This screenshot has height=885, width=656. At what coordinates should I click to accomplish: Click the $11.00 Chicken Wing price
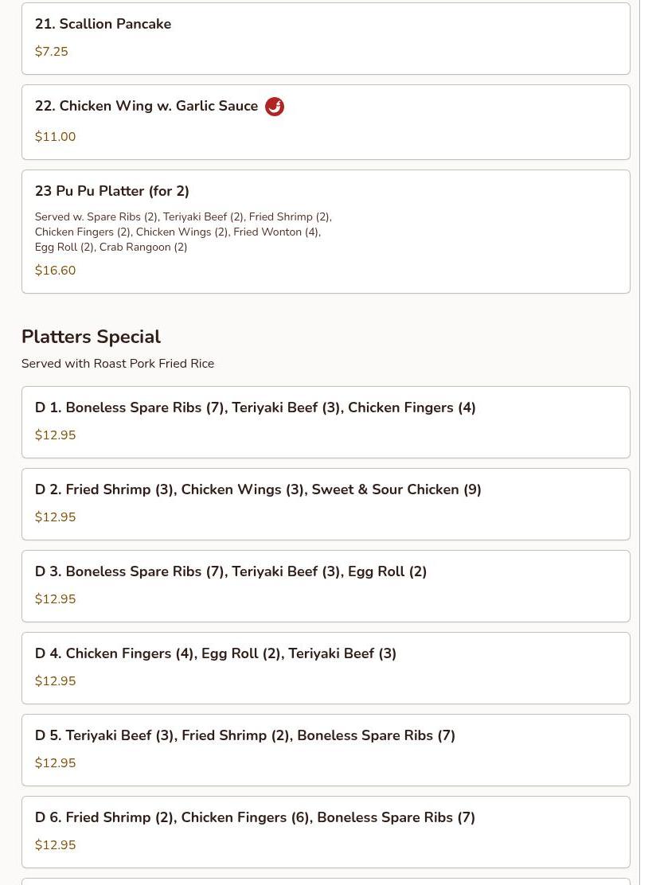tap(56, 137)
